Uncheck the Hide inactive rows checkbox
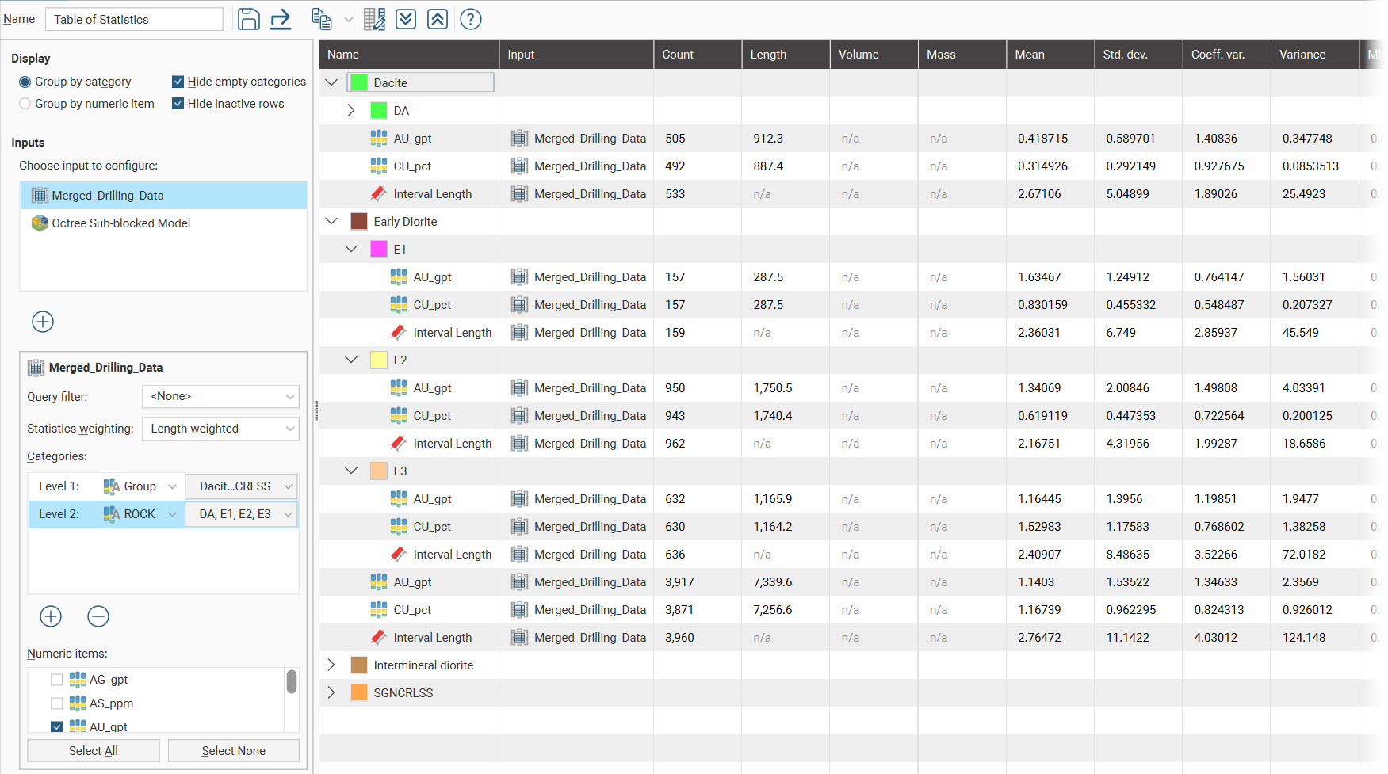 point(178,104)
